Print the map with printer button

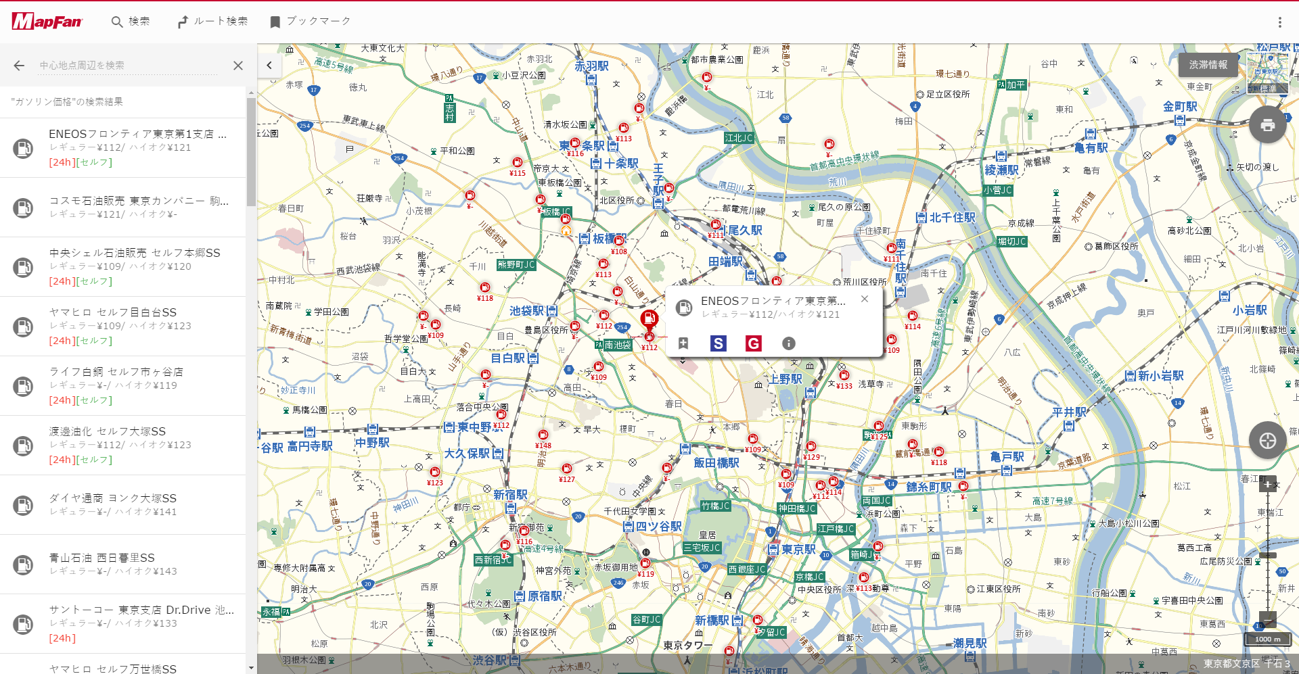(x=1267, y=125)
